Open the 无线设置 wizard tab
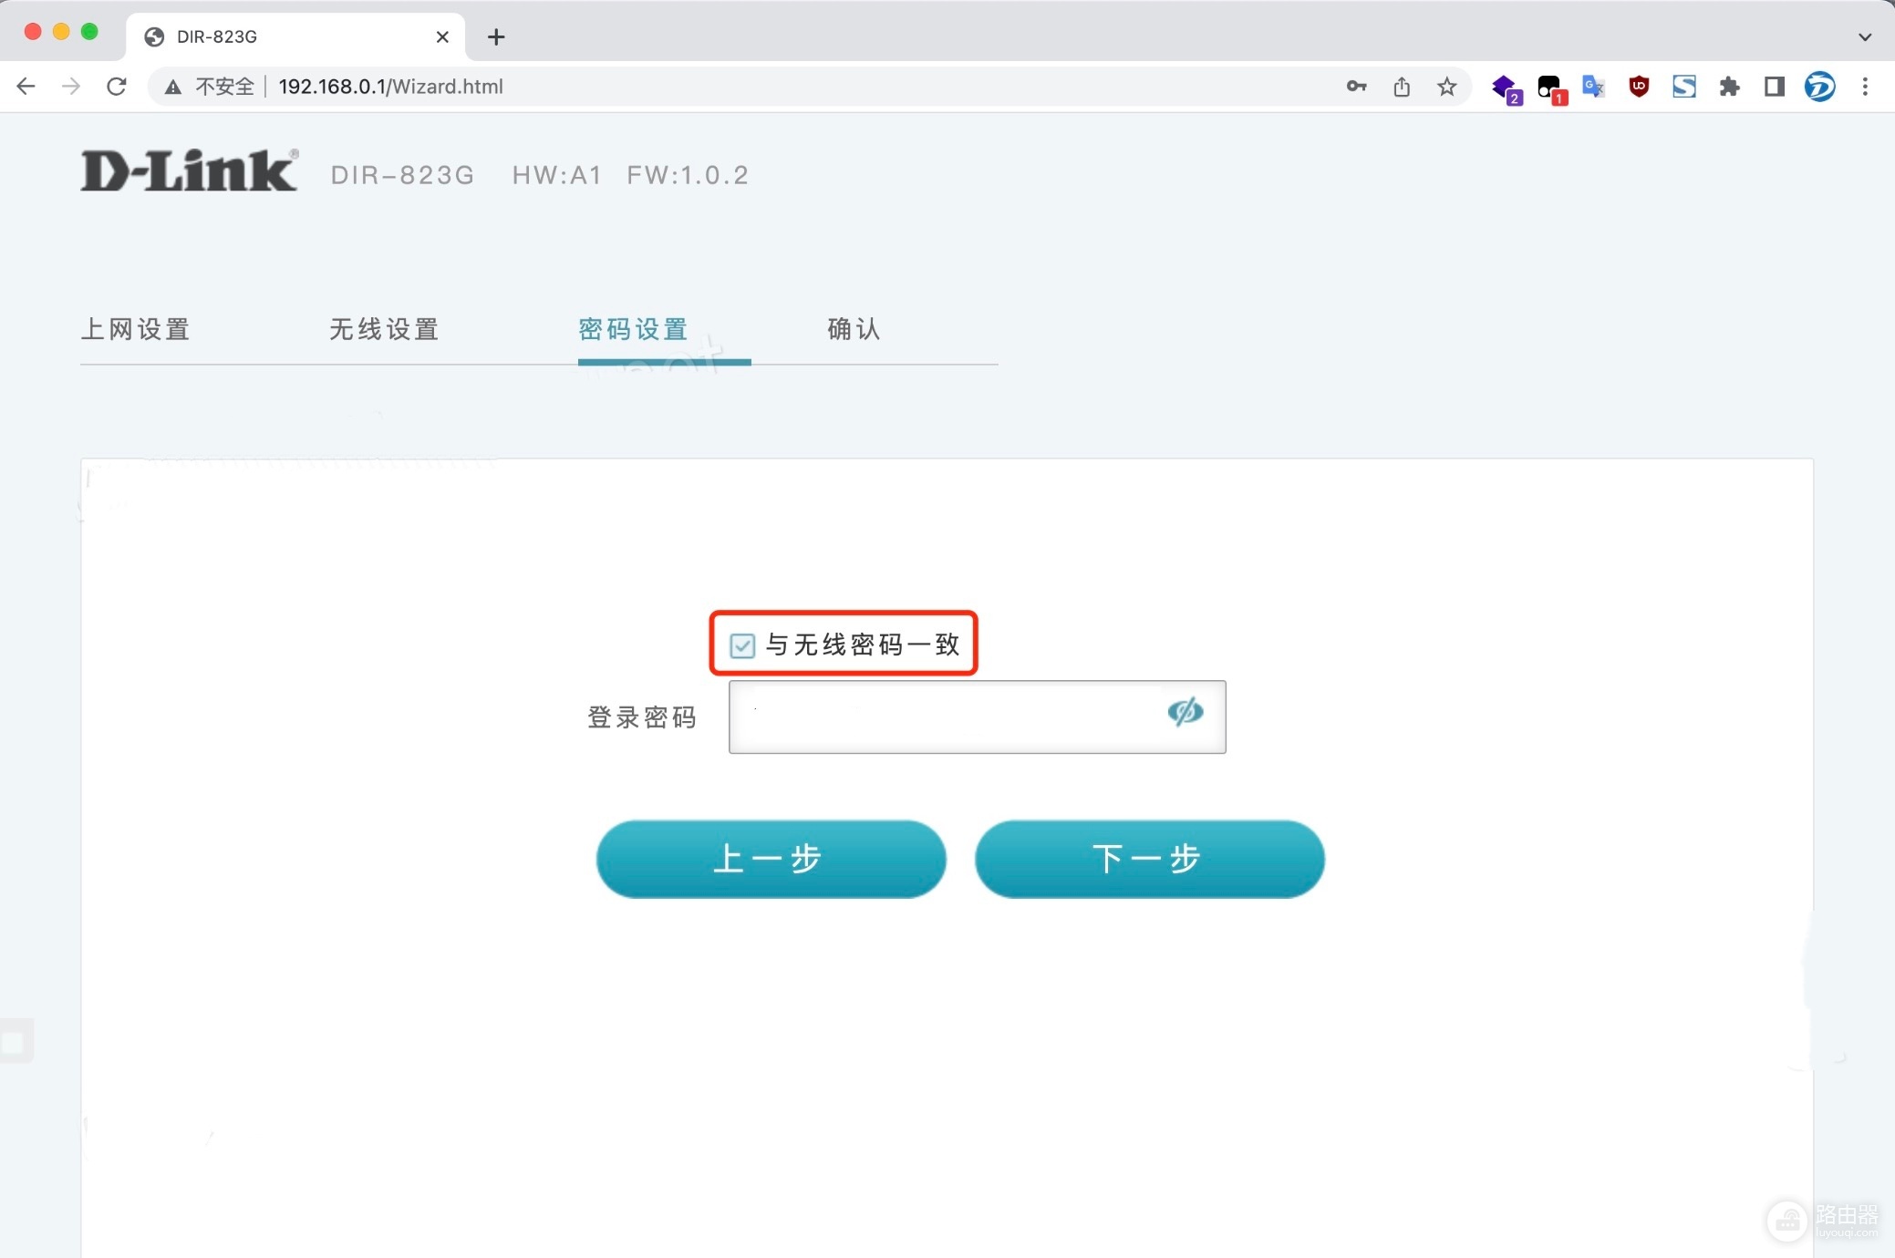This screenshot has width=1895, height=1258. tap(384, 329)
